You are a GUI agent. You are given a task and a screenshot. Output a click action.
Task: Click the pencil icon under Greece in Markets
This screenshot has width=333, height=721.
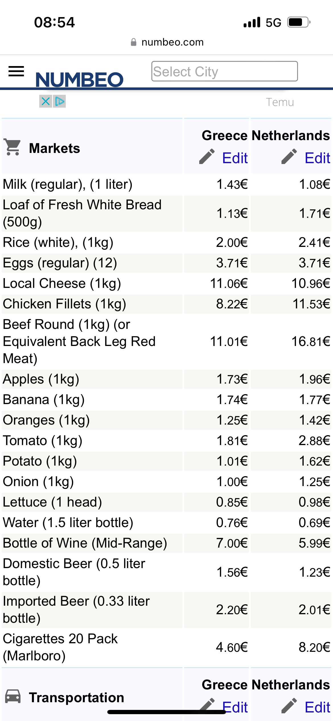pos(207,156)
